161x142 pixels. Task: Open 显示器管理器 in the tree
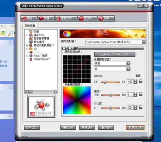point(41,38)
